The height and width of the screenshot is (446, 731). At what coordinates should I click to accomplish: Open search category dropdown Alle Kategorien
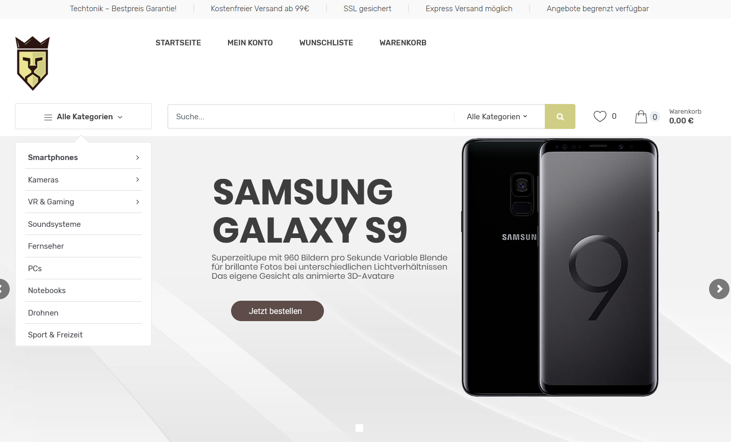[x=497, y=117]
